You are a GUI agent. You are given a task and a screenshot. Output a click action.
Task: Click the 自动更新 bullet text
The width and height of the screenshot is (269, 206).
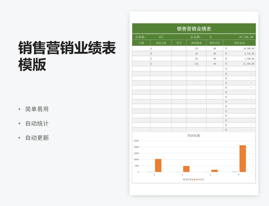[37, 138]
